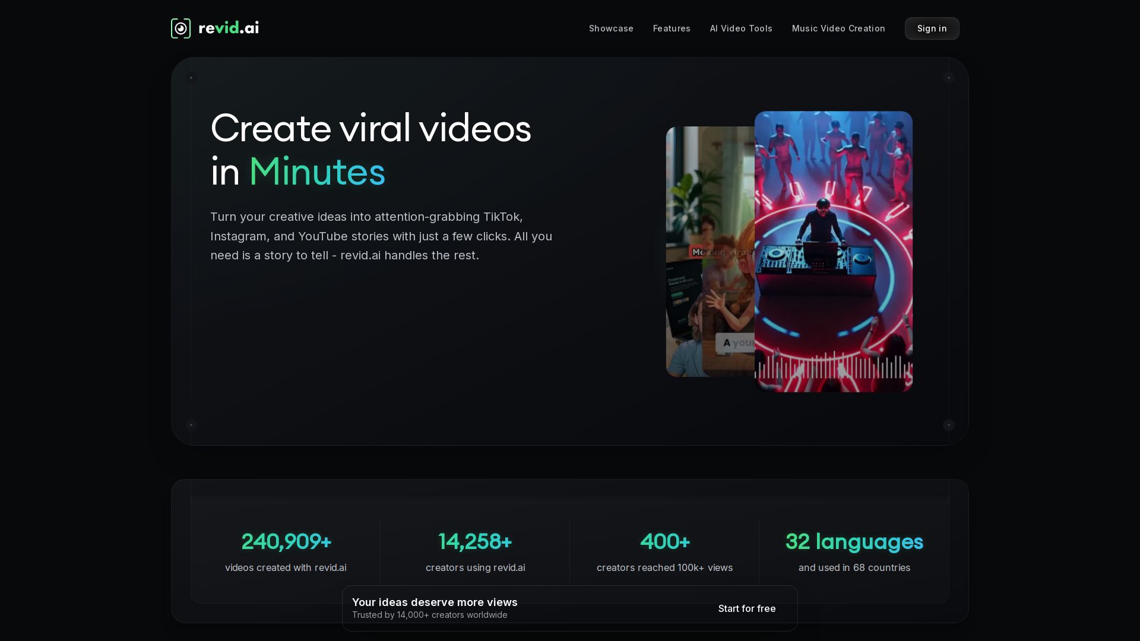Click the revid.ai wordmark text
Image resolution: width=1140 pixels, height=641 pixels.
229,28
